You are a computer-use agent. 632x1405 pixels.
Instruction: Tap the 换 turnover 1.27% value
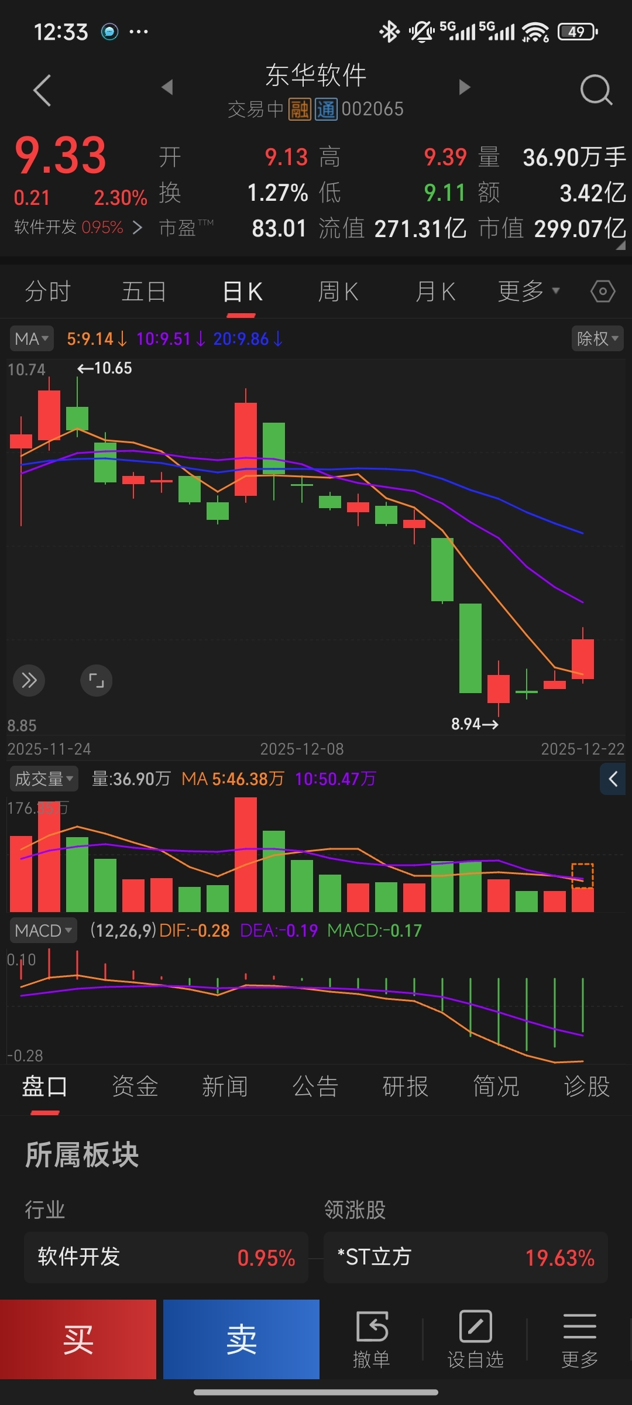(278, 193)
